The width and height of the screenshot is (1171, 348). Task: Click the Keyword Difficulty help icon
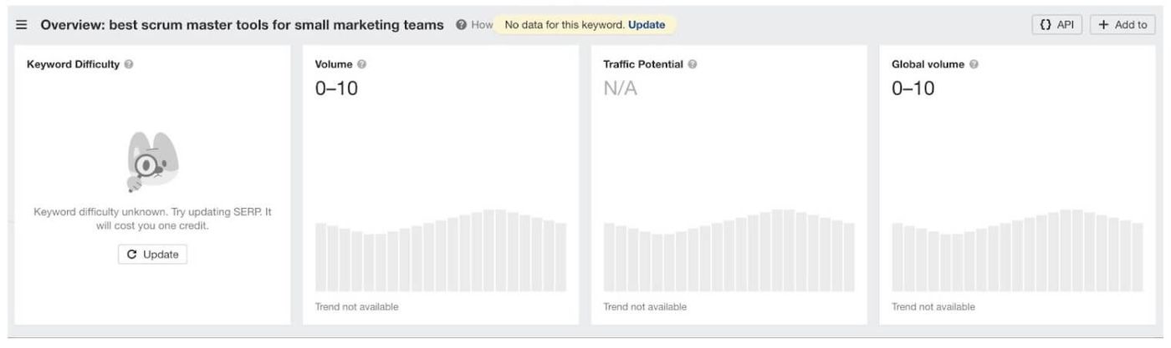[129, 64]
